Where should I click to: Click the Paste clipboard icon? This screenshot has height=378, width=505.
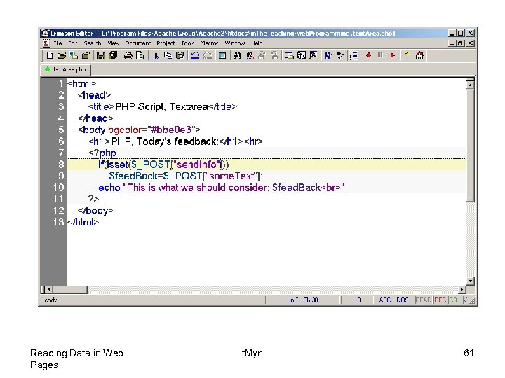click(x=180, y=55)
